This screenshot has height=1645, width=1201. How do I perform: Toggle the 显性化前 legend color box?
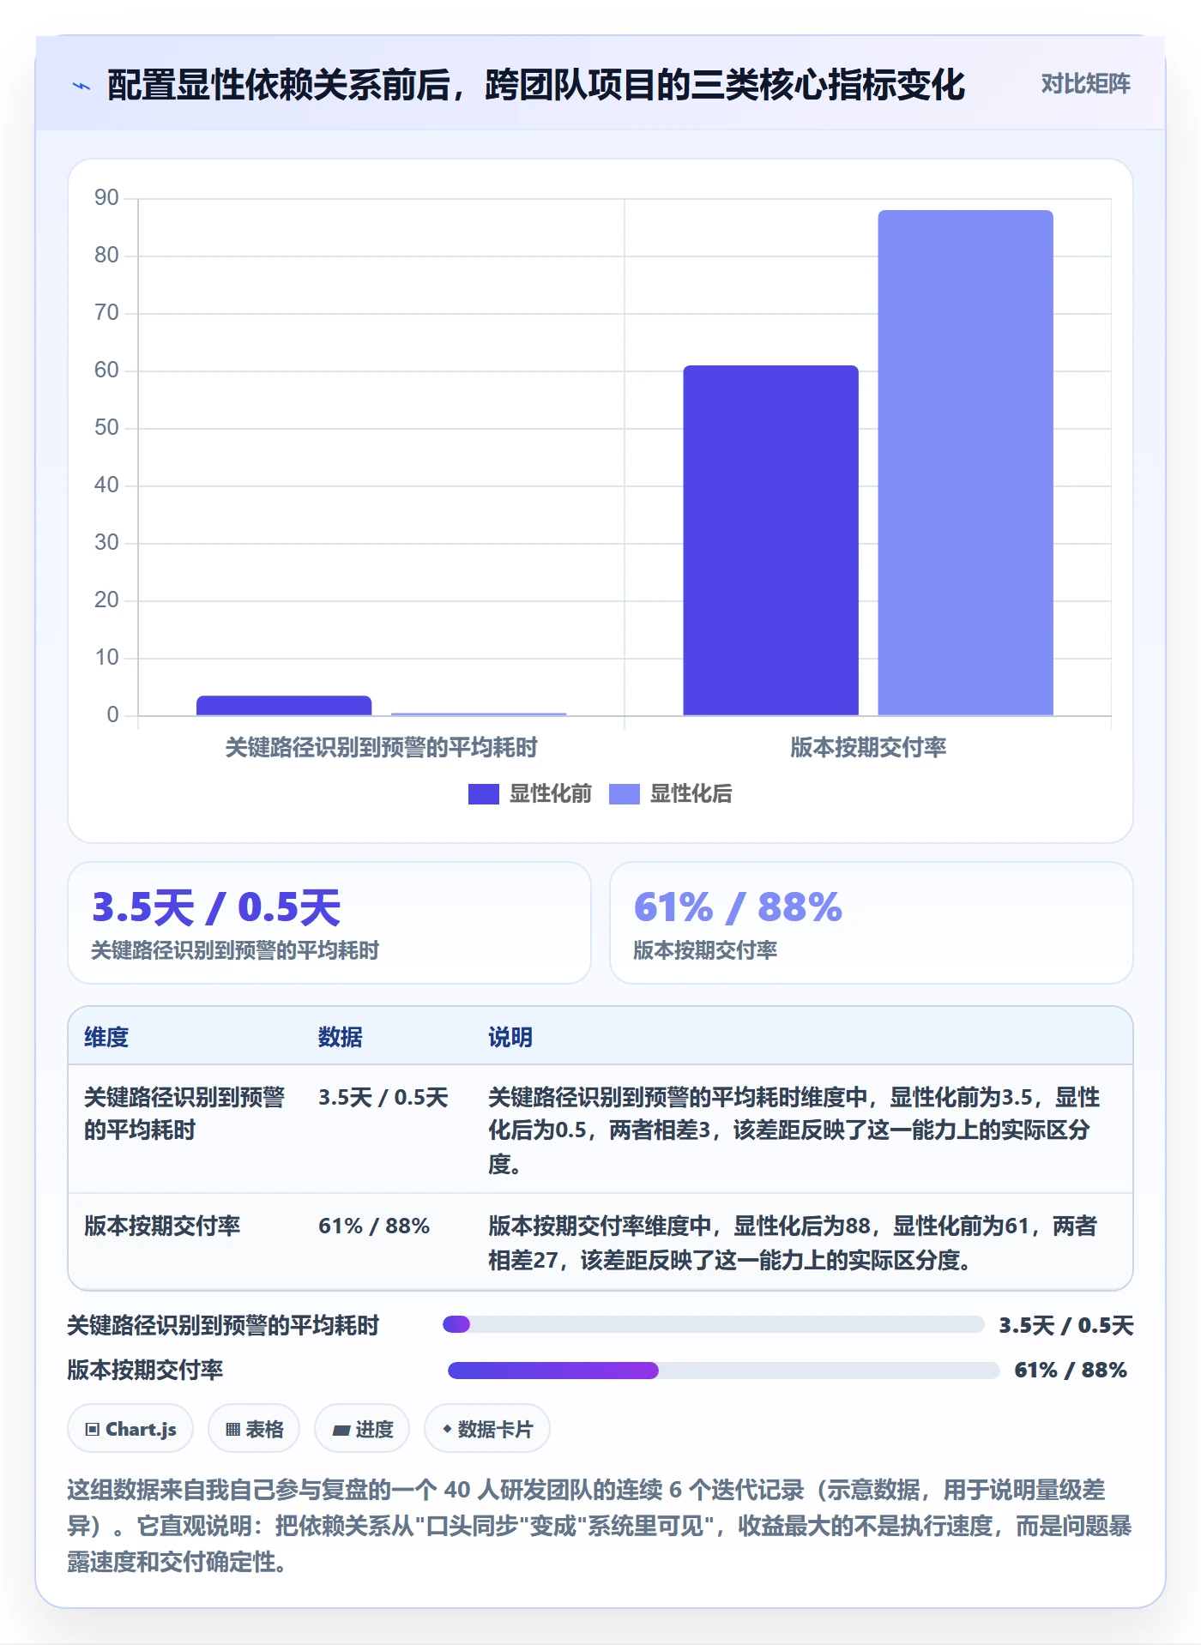point(483,794)
